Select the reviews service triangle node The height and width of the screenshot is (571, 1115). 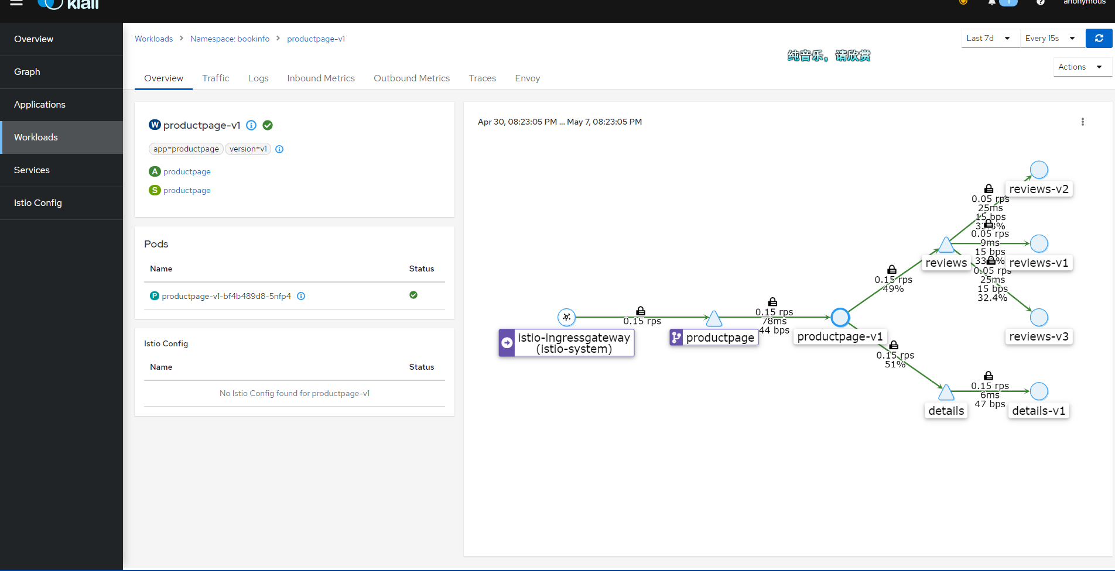[946, 245]
